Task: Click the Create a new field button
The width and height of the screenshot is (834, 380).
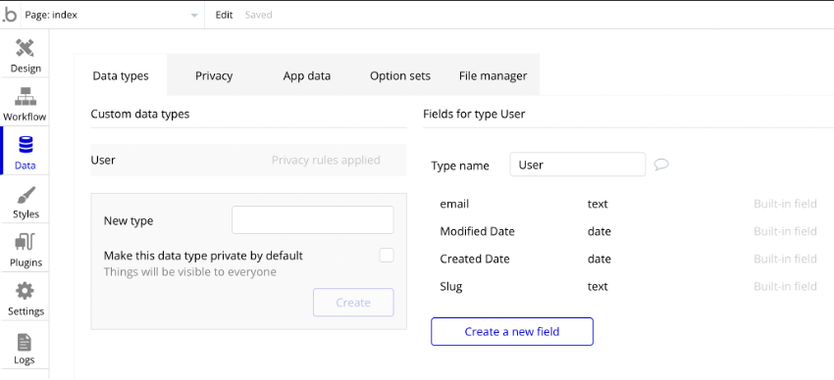Action: [511, 332]
